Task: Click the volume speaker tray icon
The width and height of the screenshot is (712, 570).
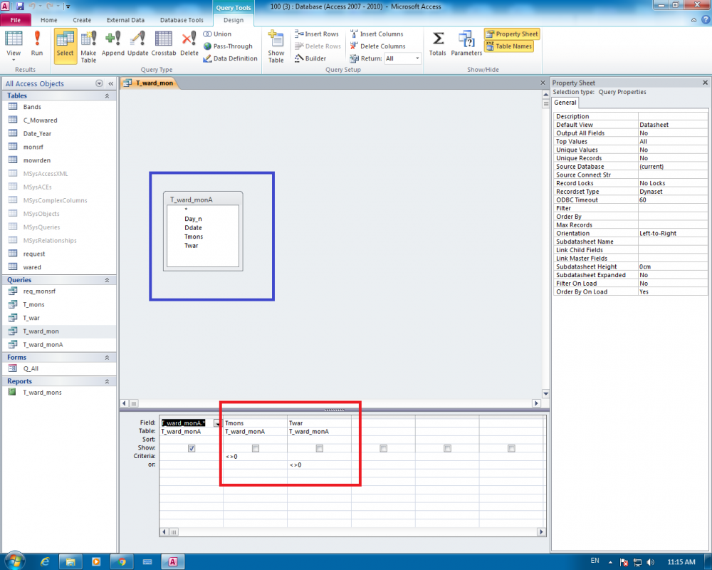Action: [x=650, y=562]
